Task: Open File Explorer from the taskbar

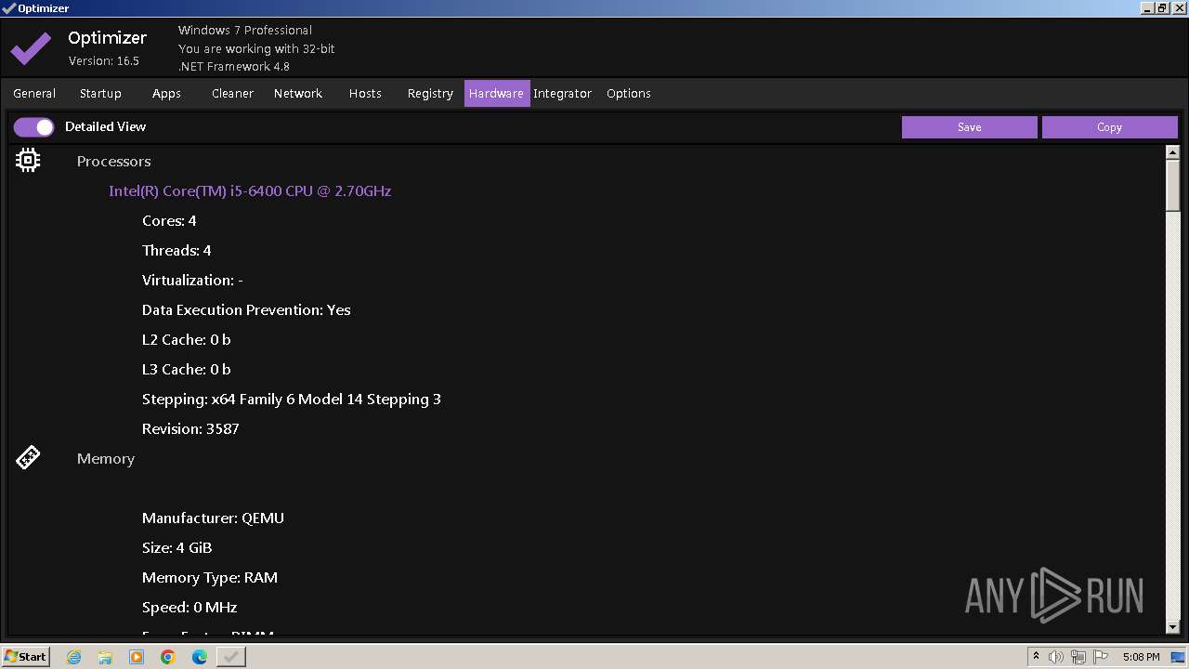Action: click(105, 657)
